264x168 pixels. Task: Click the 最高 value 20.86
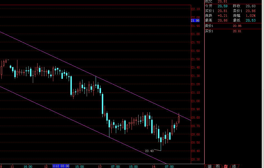pyautogui.click(x=222, y=20)
